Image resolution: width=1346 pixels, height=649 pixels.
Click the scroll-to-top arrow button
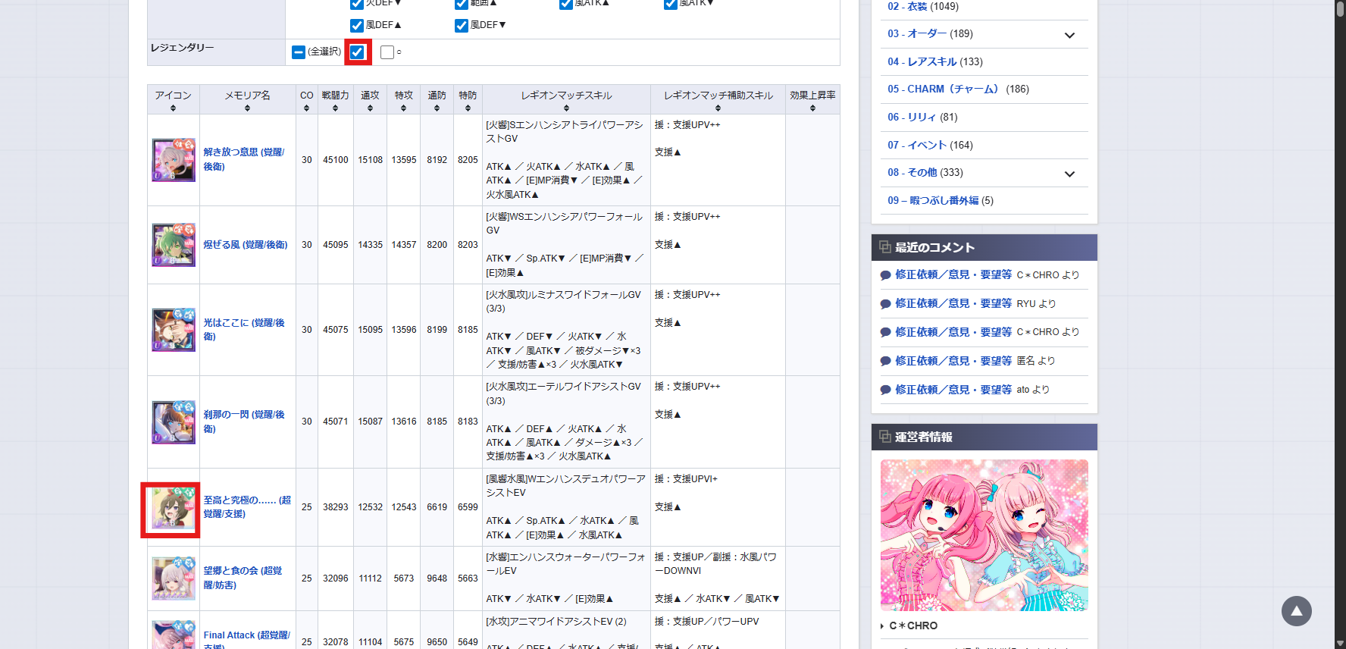pyautogui.click(x=1296, y=611)
